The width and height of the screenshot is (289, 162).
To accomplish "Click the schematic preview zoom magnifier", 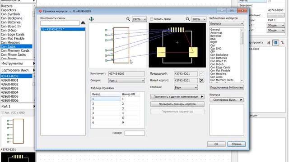I will click(128, 19).
